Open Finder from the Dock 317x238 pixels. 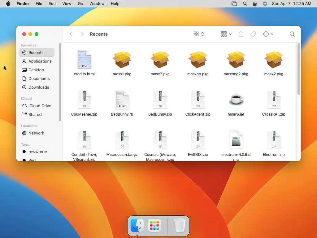coord(137,226)
